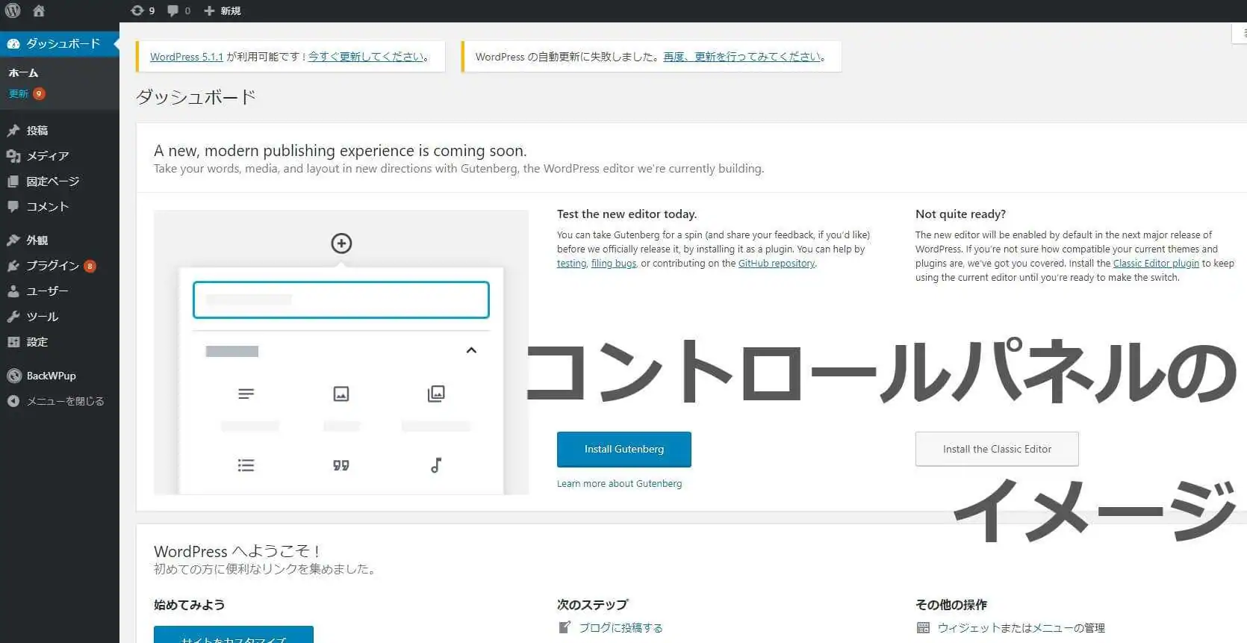Click plus add-block icon in preview

tap(341, 243)
